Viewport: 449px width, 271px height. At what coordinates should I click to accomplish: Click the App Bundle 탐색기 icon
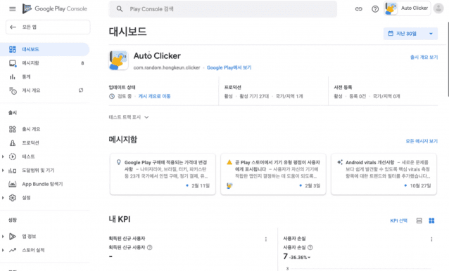(x=12, y=184)
